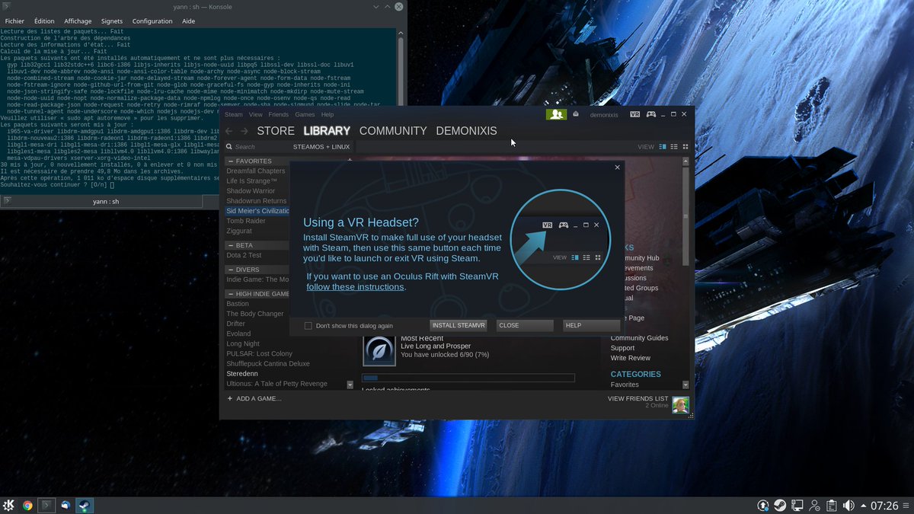Open the Steam menu
The height and width of the screenshot is (514, 914).
click(x=233, y=114)
